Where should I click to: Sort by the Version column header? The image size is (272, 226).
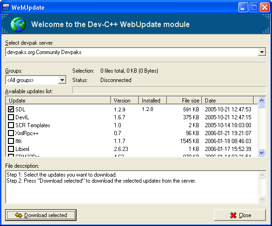[125, 101]
